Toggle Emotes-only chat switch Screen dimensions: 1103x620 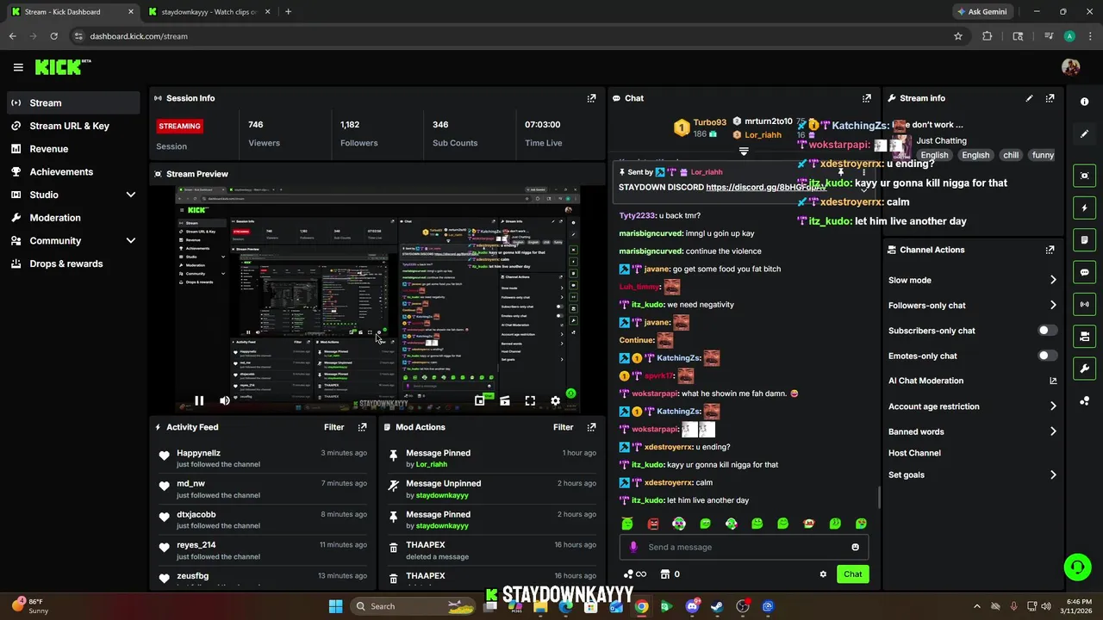[1047, 356]
